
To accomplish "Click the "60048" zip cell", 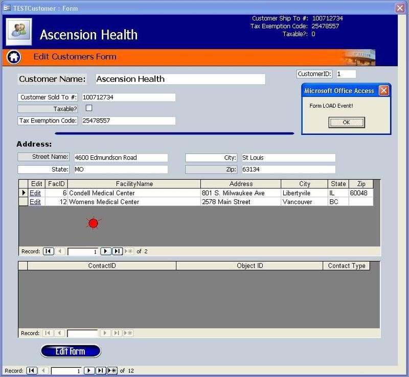I will (361, 193).
